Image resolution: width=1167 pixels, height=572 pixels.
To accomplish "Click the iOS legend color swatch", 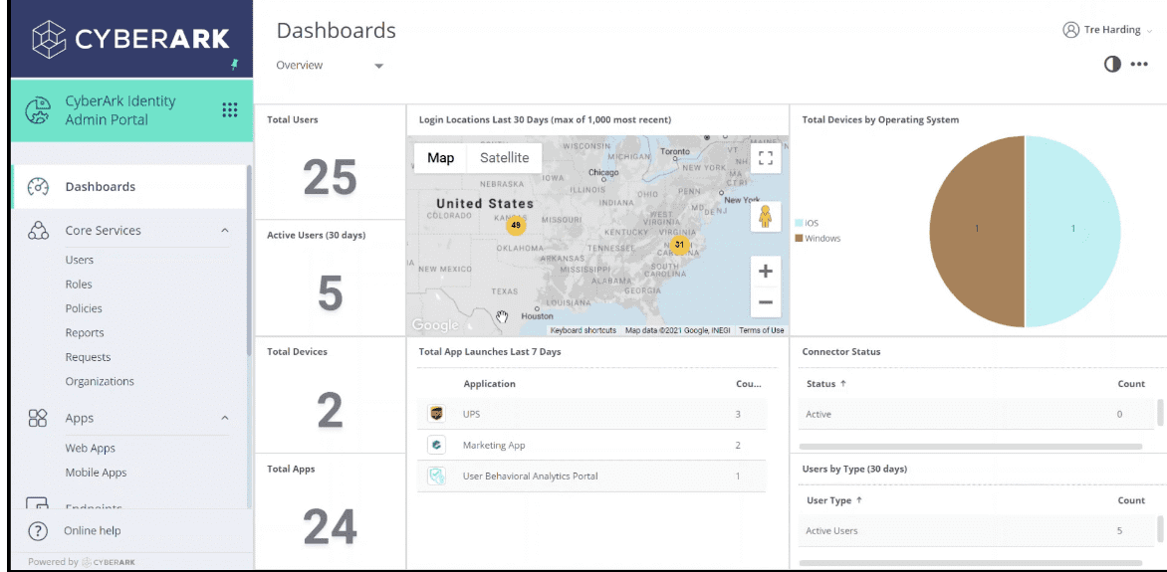I will 800,223.
